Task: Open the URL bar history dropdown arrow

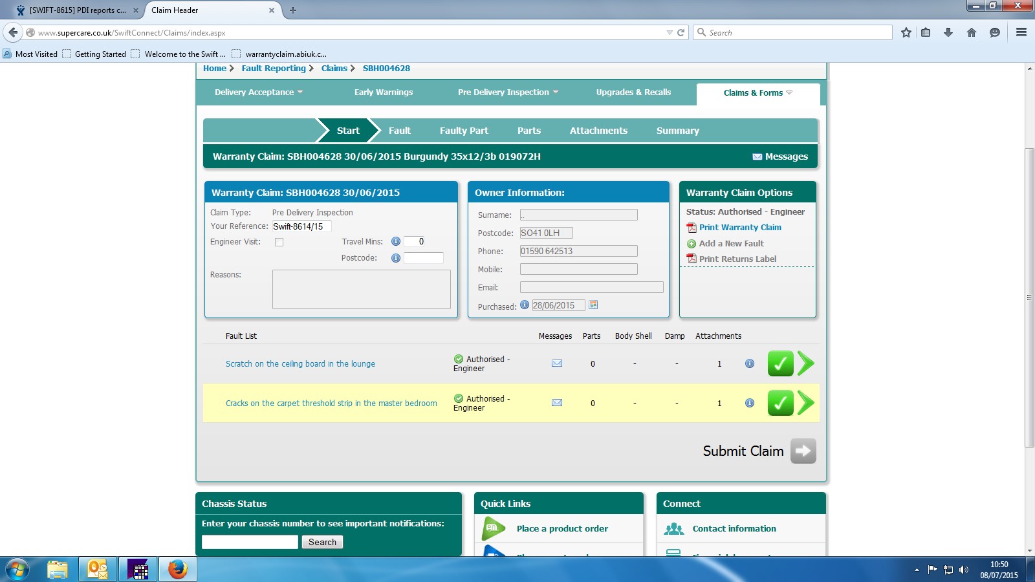Action: (670, 32)
